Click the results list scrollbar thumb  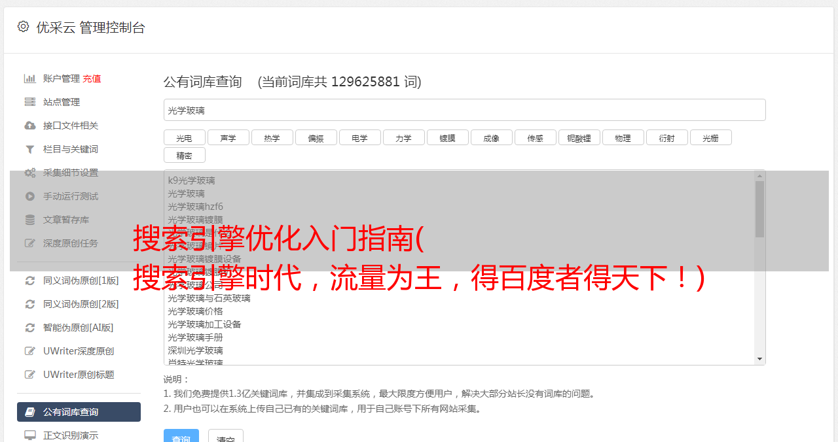[x=759, y=209]
